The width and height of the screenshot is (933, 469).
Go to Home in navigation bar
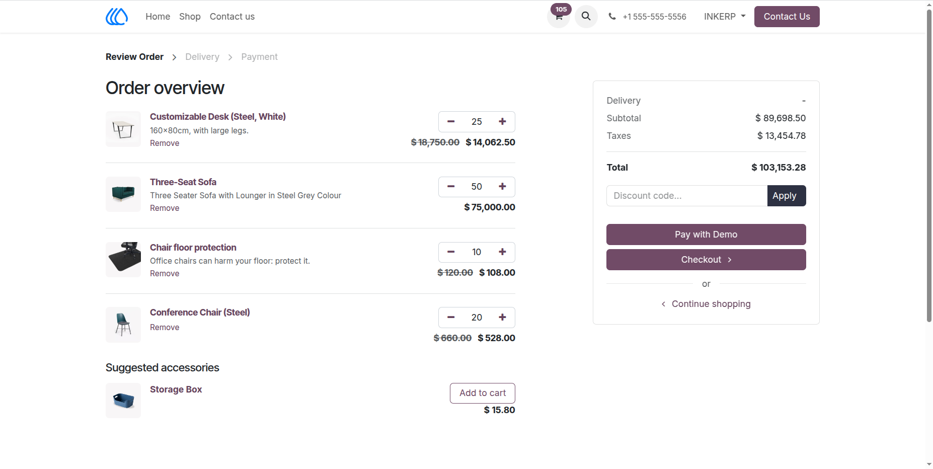click(x=158, y=17)
